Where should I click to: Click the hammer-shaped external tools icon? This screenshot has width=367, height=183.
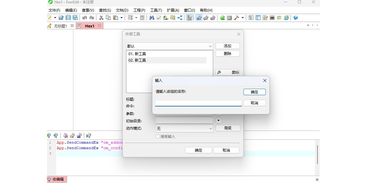236,18
